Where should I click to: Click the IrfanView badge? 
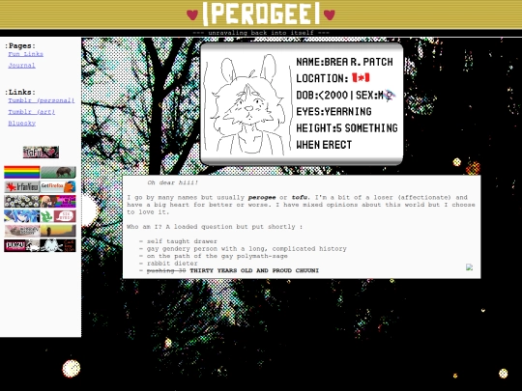pos(21,187)
